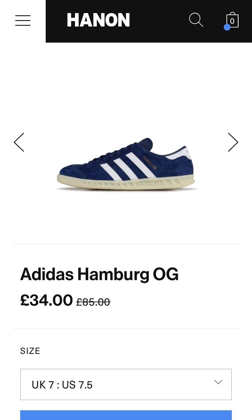252x420 pixels.
Task: Click the £34.00 sale price
Action: pyautogui.click(x=46, y=300)
